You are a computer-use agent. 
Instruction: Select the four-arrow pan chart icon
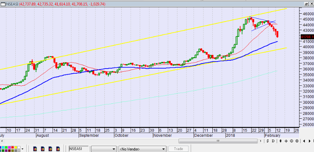pyautogui.click(x=286, y=141)
